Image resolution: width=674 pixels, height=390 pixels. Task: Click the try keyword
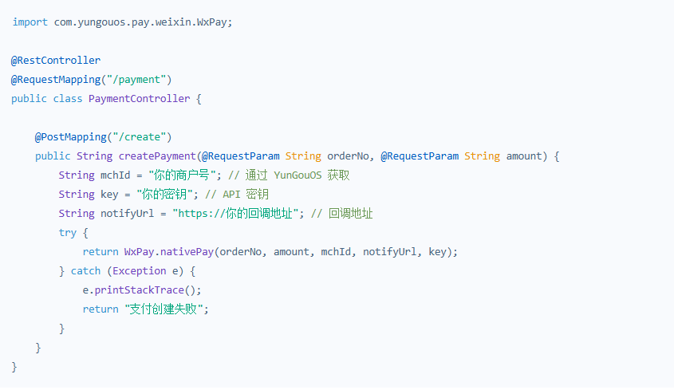[x=68, y=233]
